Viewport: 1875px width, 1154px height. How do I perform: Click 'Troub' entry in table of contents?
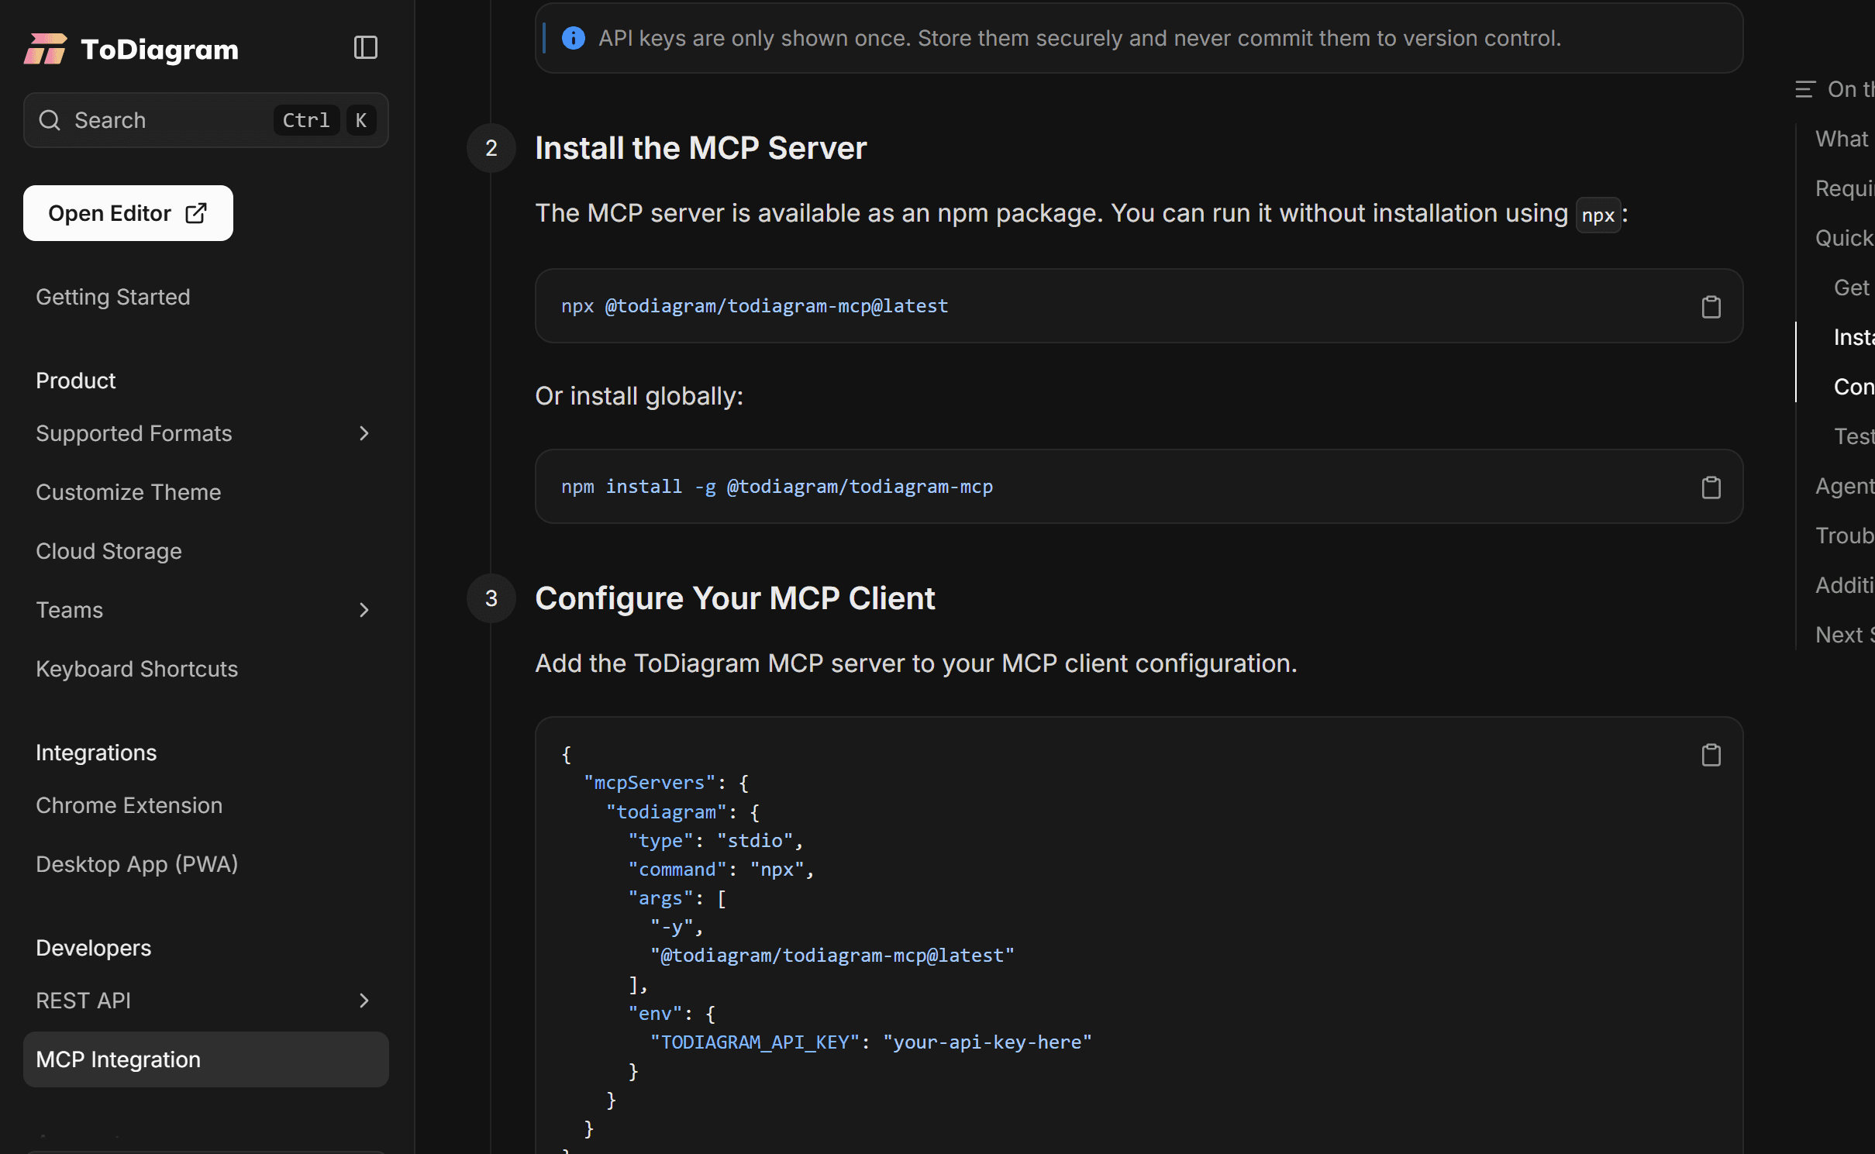pyautogui.click(x=1845, y=536)
